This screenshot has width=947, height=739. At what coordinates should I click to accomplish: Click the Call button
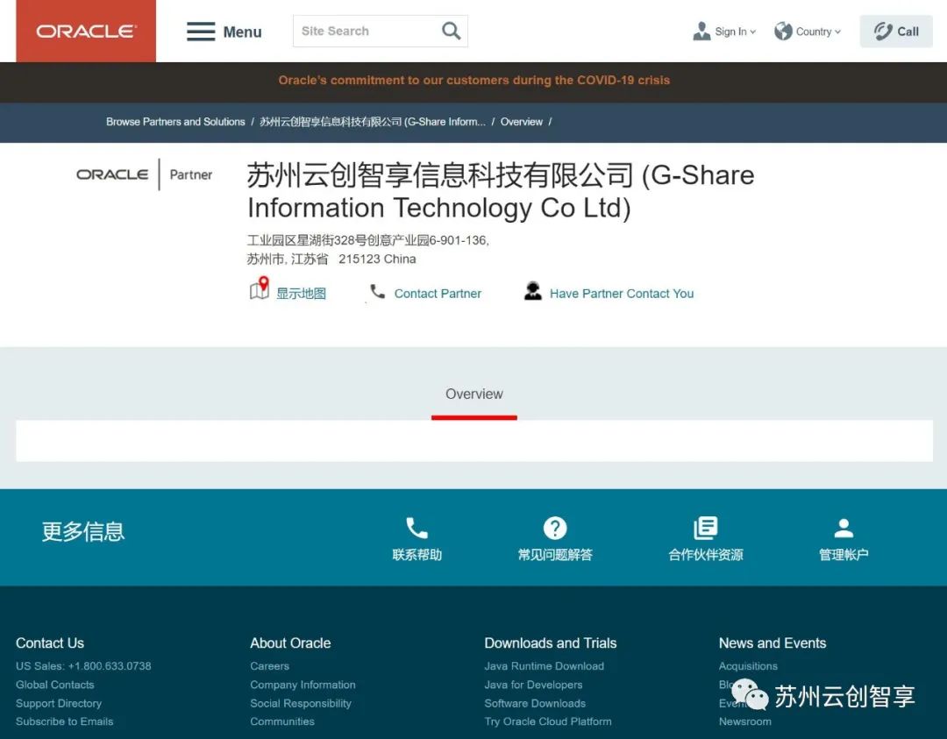tap(896, 32)
